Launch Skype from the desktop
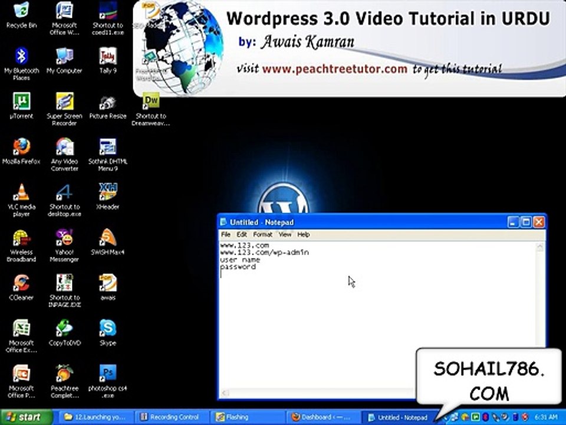The height and width of the screenshot is (425, 566). (107, 332)
